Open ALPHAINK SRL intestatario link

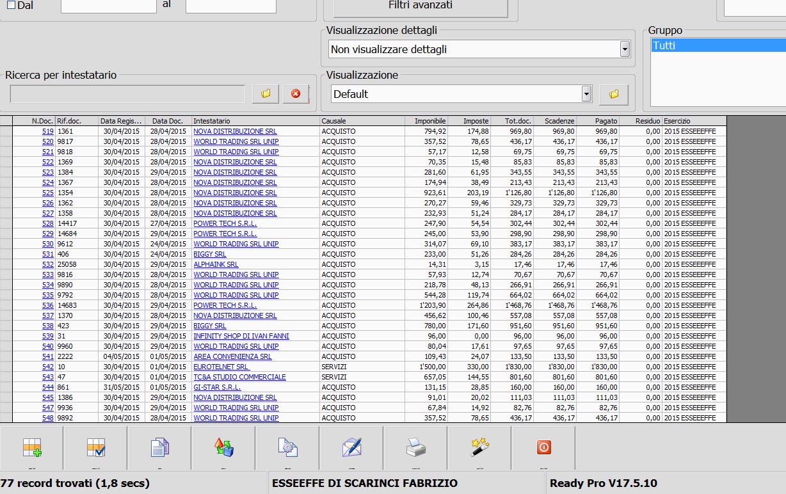point(216,264)
